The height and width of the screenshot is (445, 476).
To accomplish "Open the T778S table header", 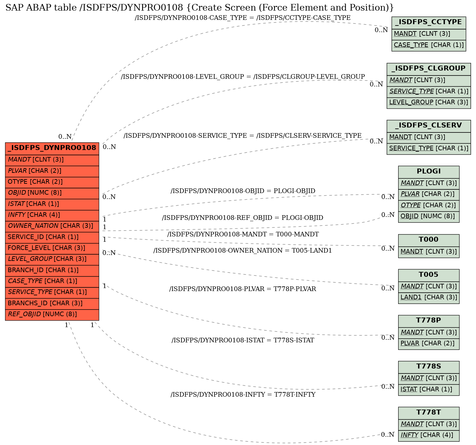I will point(429,367).
